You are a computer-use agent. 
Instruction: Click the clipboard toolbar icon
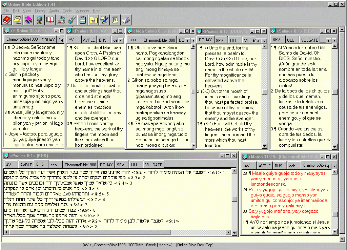tap(83, 20)
